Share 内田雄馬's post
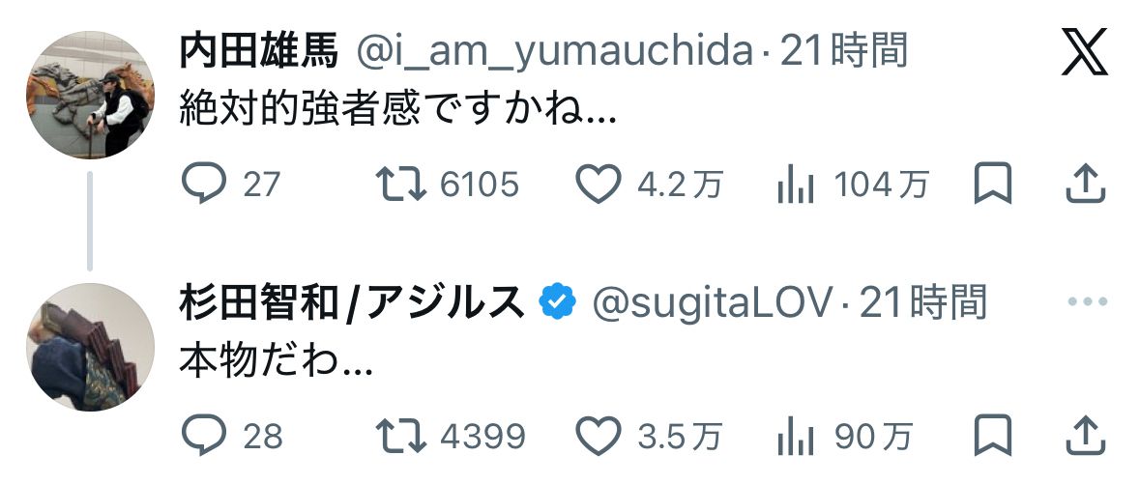The width and height of the screenshot is (1140, 484). point(1085,184)
